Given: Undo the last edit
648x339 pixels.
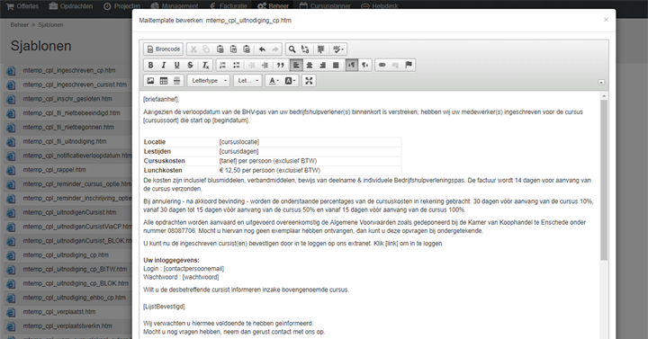Looking at the screenshot, I should pyautogui.click(x=262, y=49).
